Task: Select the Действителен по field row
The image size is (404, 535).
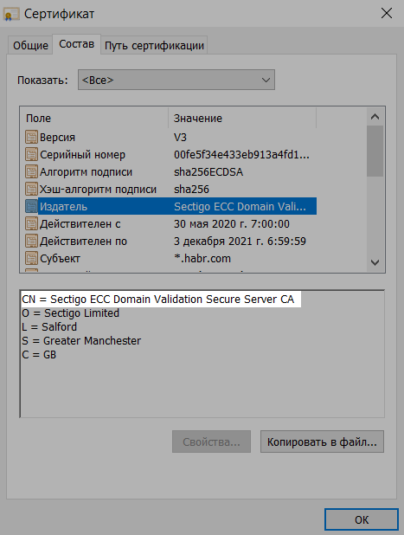Action: pyautogui.click(x=170, y=242)
